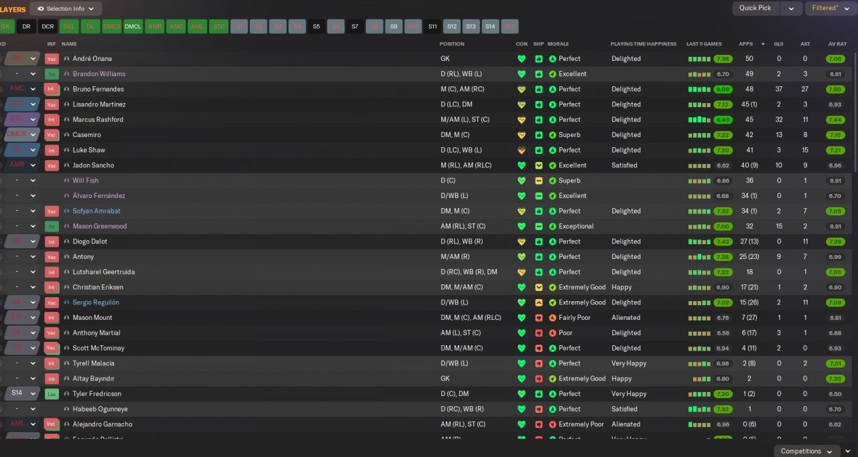The width and height of the screenshot is (858, 457).
Task: Select the DCR position chip
Action: (x=48, y=27)
